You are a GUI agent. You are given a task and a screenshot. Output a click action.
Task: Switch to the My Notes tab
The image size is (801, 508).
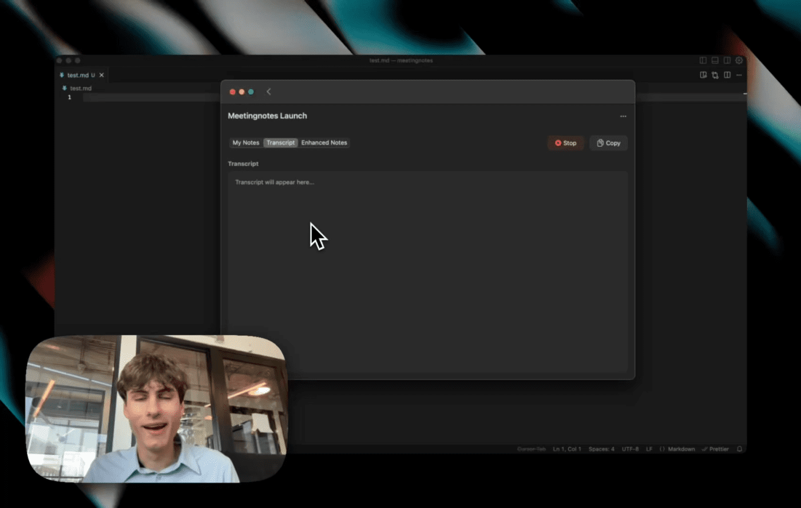pos(245,143)
